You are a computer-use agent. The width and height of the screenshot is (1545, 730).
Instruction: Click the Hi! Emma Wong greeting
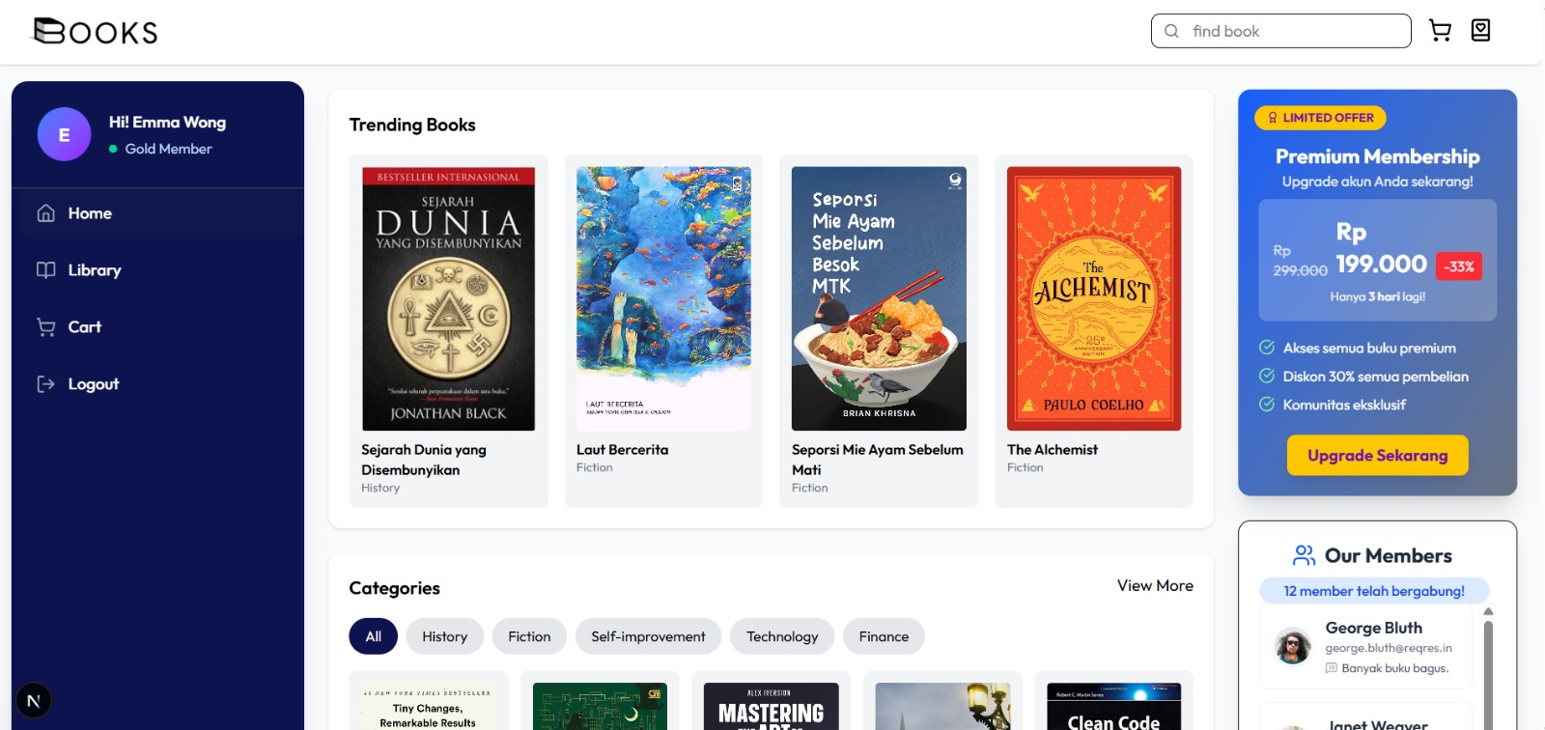coord(167,123)
